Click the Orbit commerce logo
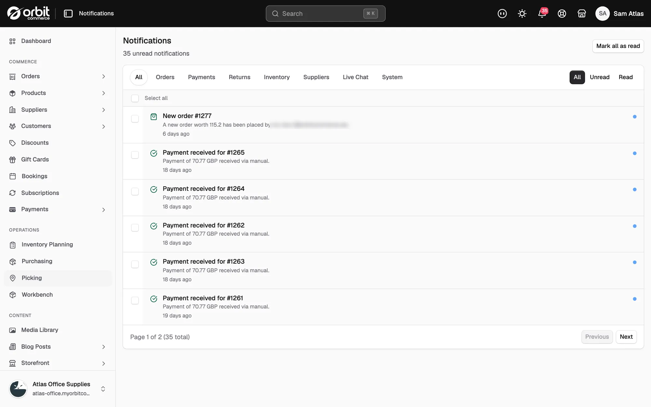The width and height of the screenshot is (651, 407). (29, 13)
